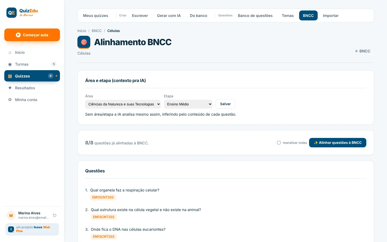Click the Resultados star icon
387x242 pixels.
pos(10,88)
